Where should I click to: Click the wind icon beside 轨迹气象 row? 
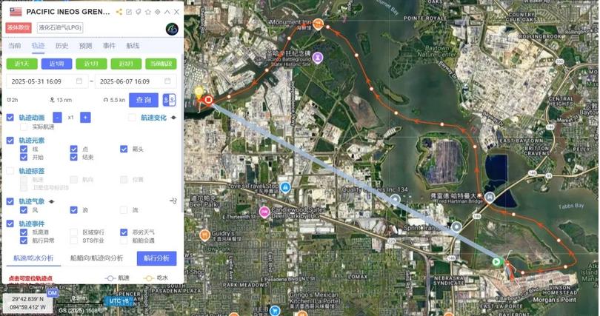click(173, 201)
